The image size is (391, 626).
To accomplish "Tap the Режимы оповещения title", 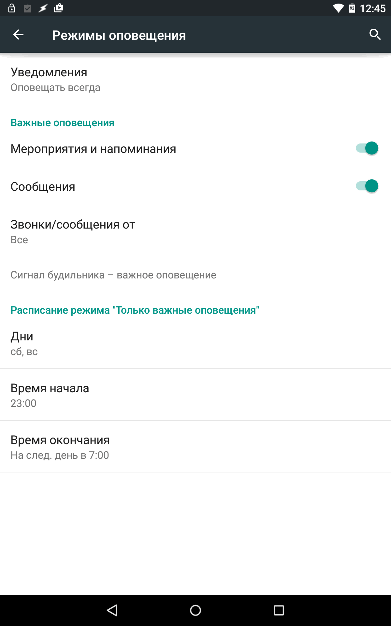I will 119,35.
